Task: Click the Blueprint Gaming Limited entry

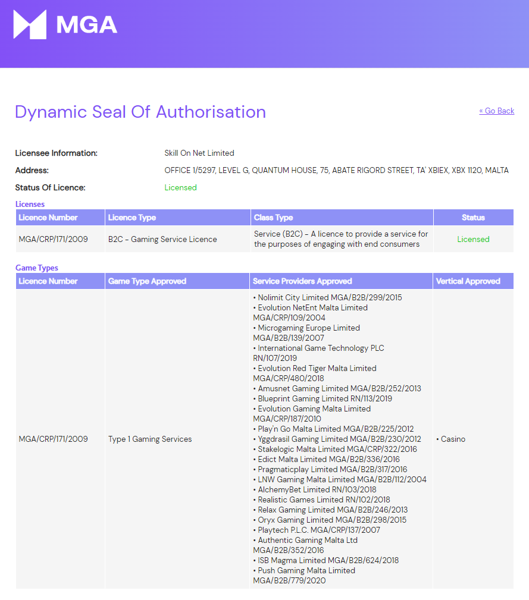Action: 323,398
